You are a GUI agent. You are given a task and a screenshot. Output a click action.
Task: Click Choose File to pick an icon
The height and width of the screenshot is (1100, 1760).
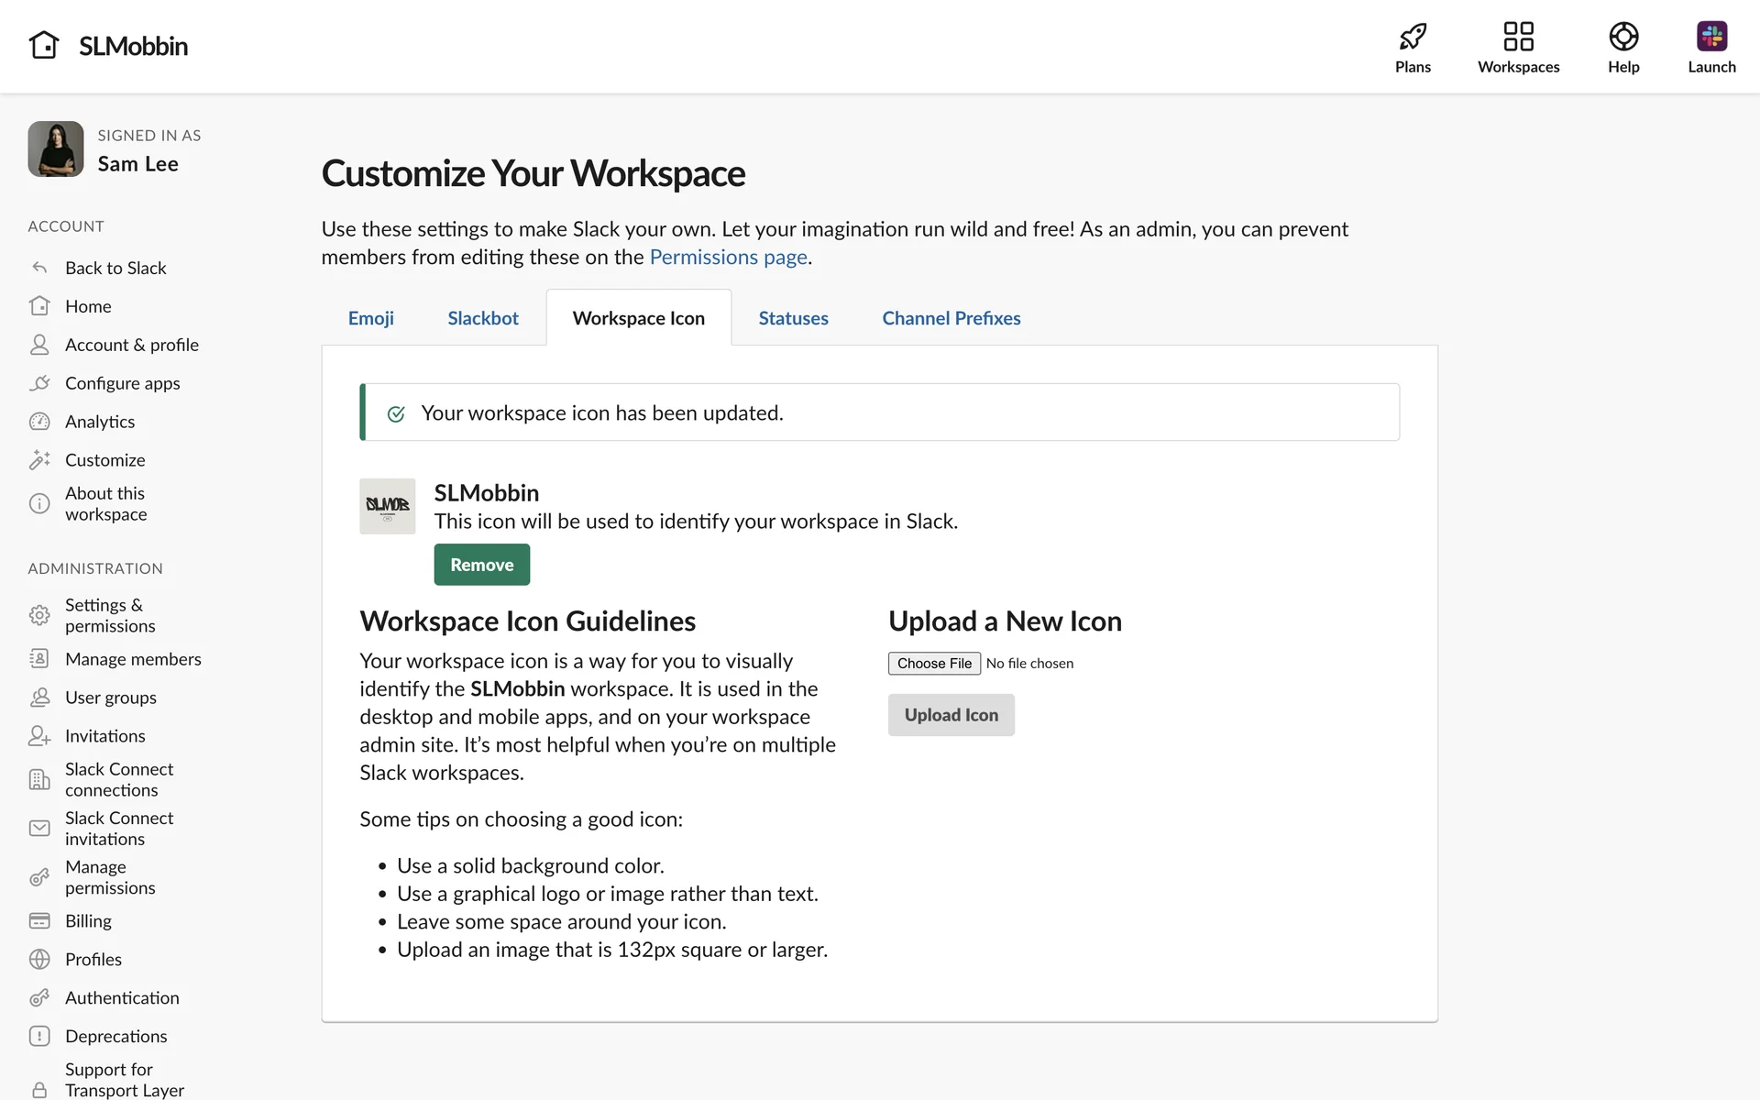click(x=933, y=663)
